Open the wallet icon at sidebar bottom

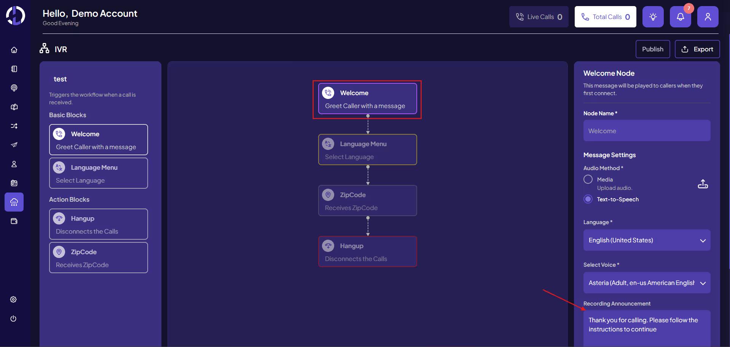tap(14, 221)
